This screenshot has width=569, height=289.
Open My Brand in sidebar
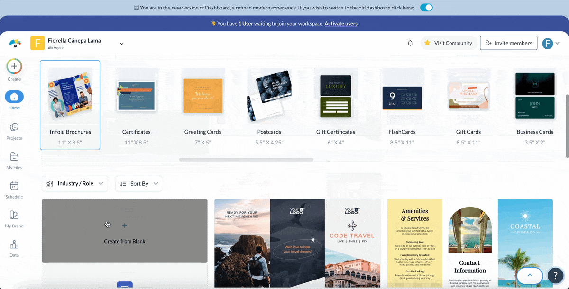(x=14, y=216)
